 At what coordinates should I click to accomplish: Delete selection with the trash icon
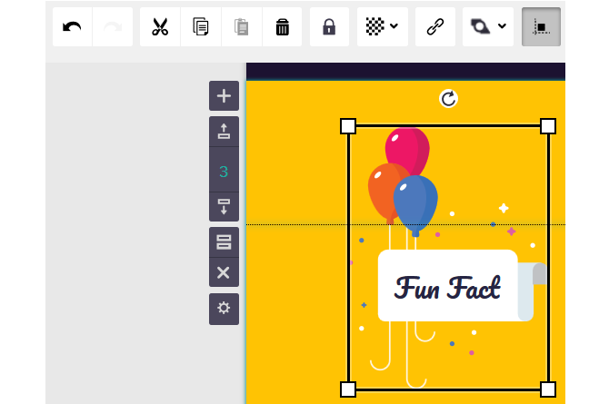283,26
